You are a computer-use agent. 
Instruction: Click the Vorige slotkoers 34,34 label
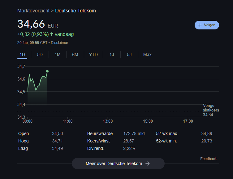point(211,110)
